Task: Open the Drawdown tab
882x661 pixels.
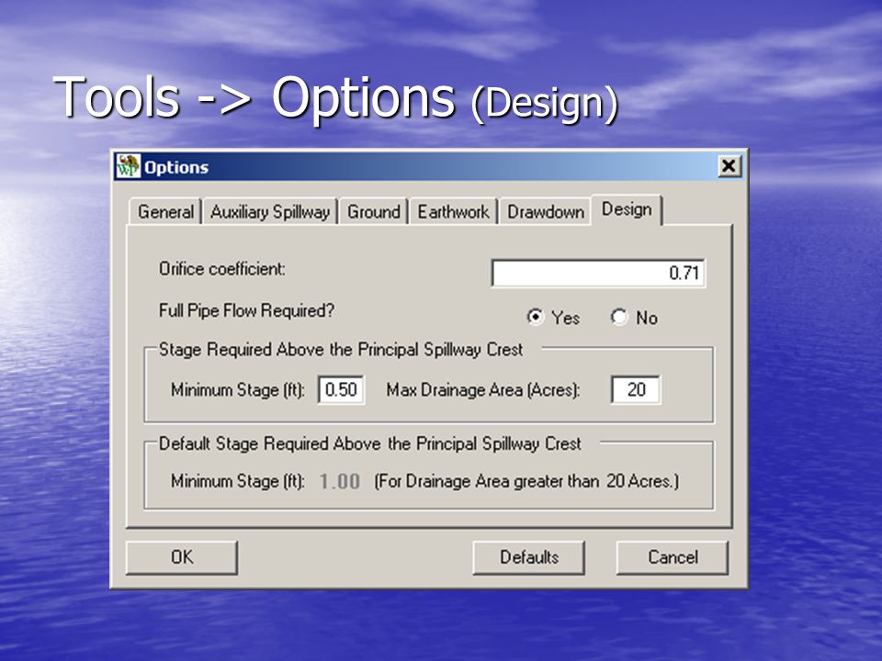Action: tap(545, 212)
